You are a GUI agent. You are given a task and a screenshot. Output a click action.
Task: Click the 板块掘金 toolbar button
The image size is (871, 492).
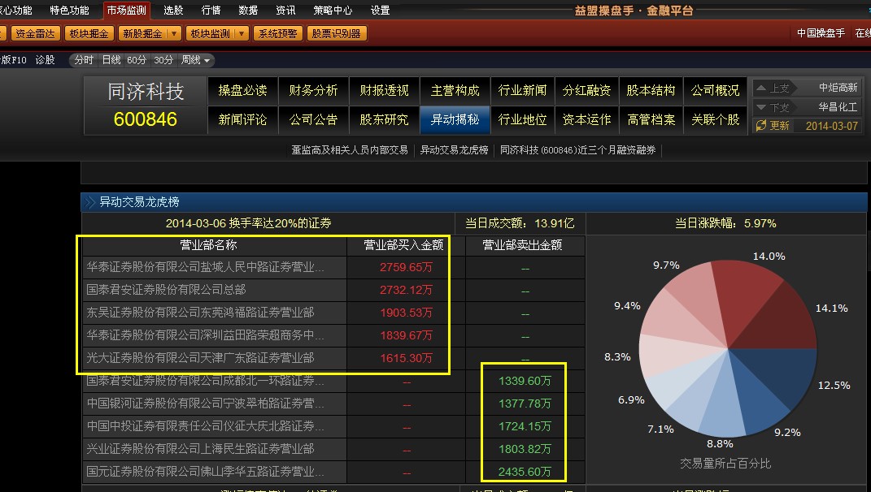click(89, 34)
